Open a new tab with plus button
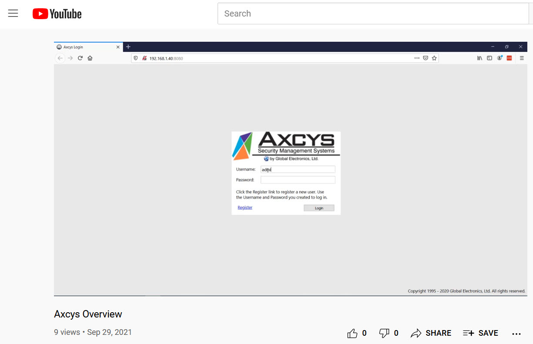This screenshot has height=344, width=533. point(128,47)
